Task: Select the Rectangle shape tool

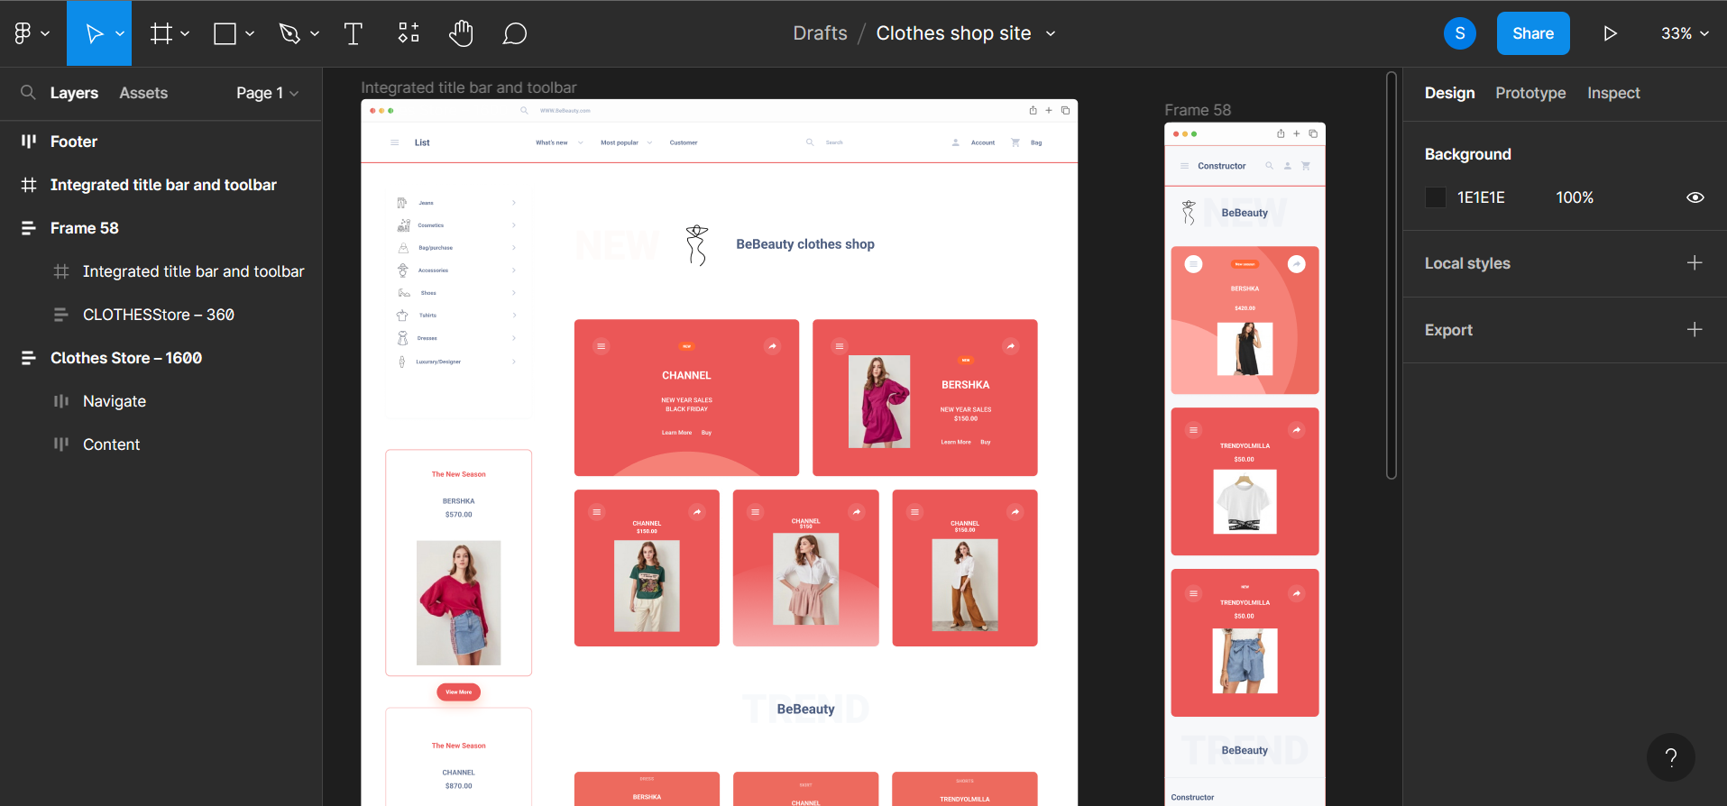Action: (x=225, y=33)
